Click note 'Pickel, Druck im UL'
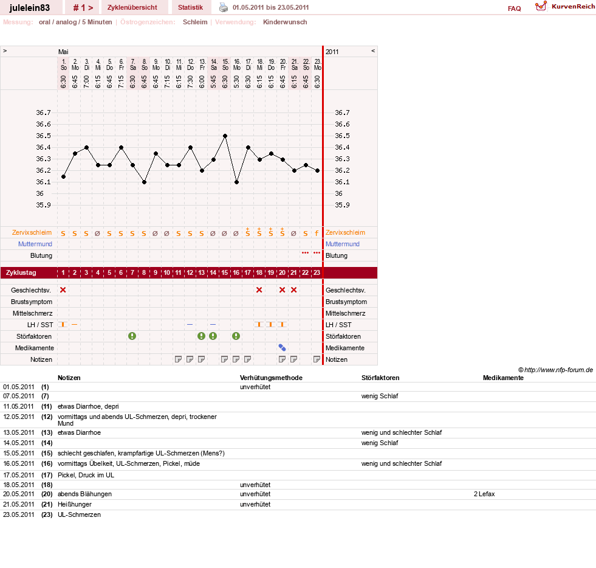 (86, 475)
